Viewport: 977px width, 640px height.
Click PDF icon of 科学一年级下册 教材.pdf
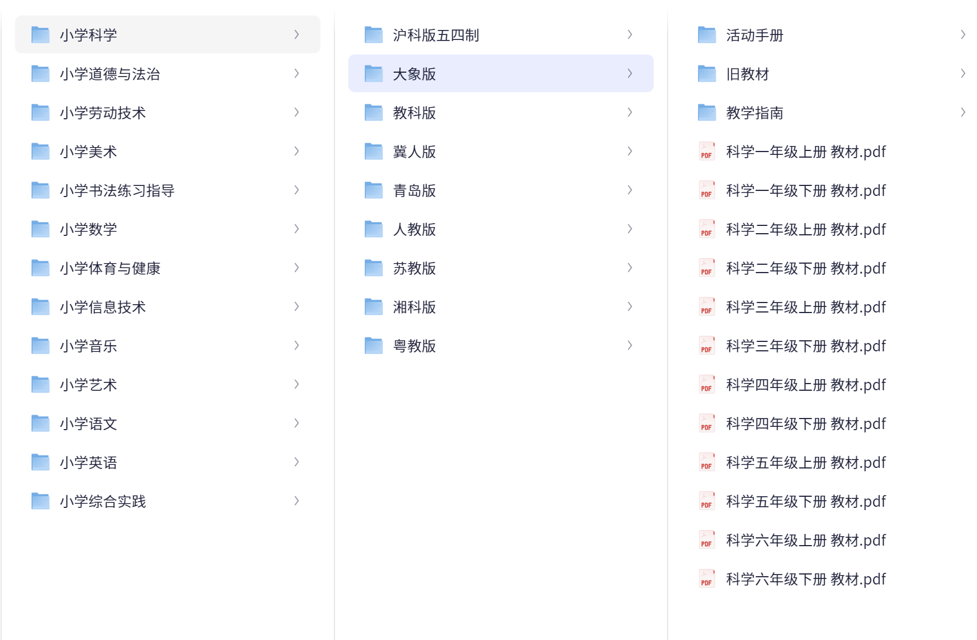pyautogui.click(x=707, y=190)
